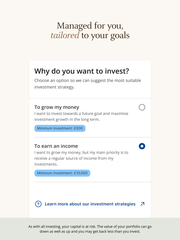Image resolution: width=180 pixels, height=240 pixels.
Task: Click the selected "To earn an income" radio button
Action: (142, 146)
